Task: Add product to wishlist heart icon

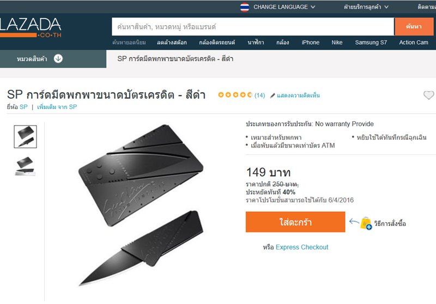Action: pyautogui.click(x=428, y=95)
